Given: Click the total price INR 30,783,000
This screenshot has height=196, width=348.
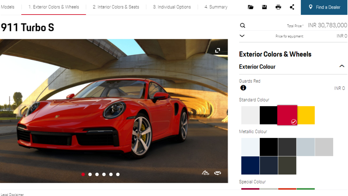Looking at the screenshot, I should pos(327,25).
